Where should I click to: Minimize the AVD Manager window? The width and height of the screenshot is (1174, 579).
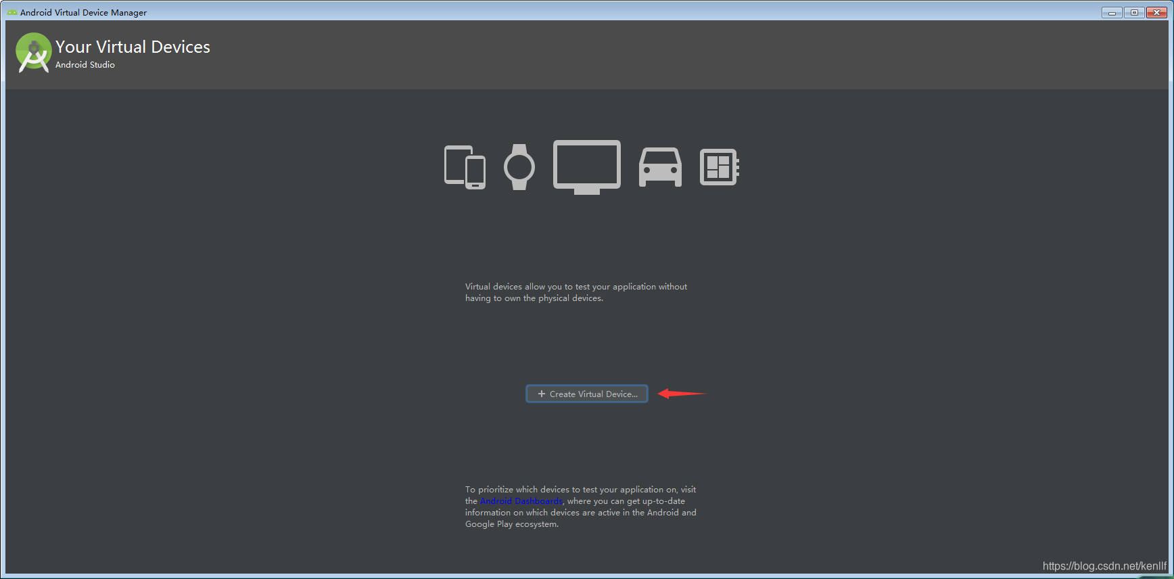point(1112,12)
